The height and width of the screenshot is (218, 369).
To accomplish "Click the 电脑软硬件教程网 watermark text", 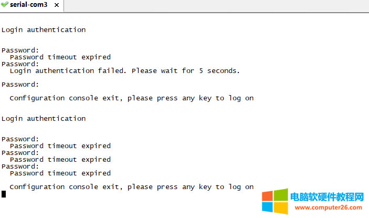I will click(326, 198).
